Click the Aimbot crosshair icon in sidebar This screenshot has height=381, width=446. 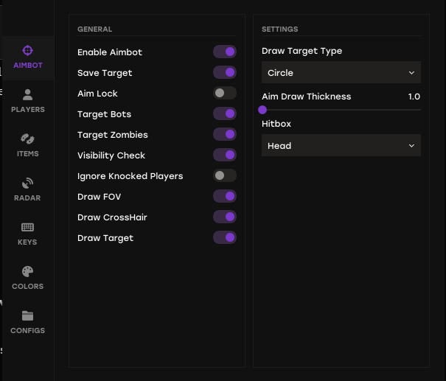click(27, 51)
